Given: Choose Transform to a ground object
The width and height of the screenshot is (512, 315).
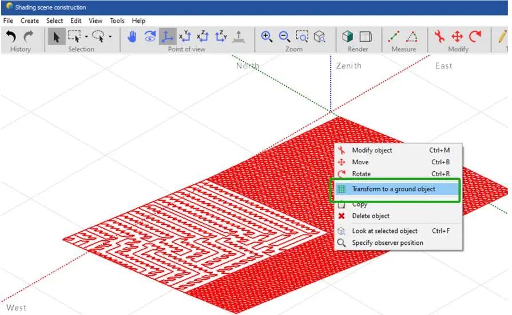Looking at the screenshot, I should (x=394, y=189).
